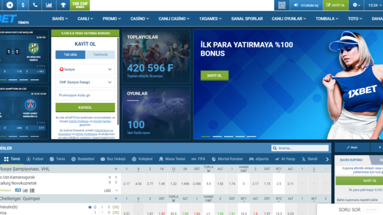Screen dimensions: 383x215
Task: Click the dollar payments icon
Action: click(x=23, y=5)
